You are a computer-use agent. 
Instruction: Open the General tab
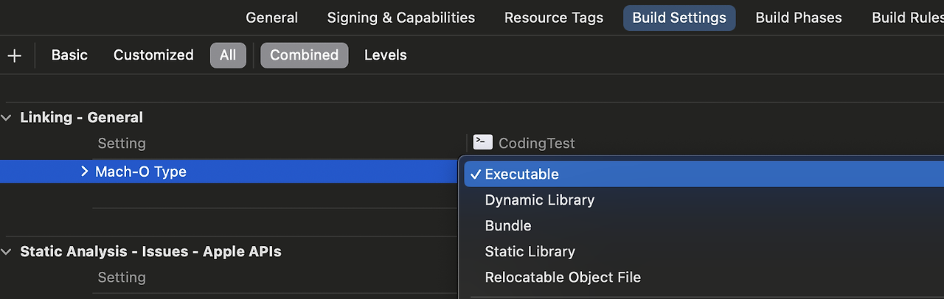click(x=271, y=18)
